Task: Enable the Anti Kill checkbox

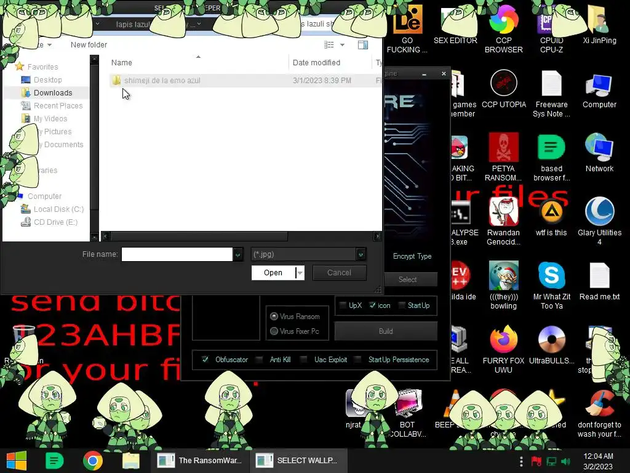Action: [260, 359]
